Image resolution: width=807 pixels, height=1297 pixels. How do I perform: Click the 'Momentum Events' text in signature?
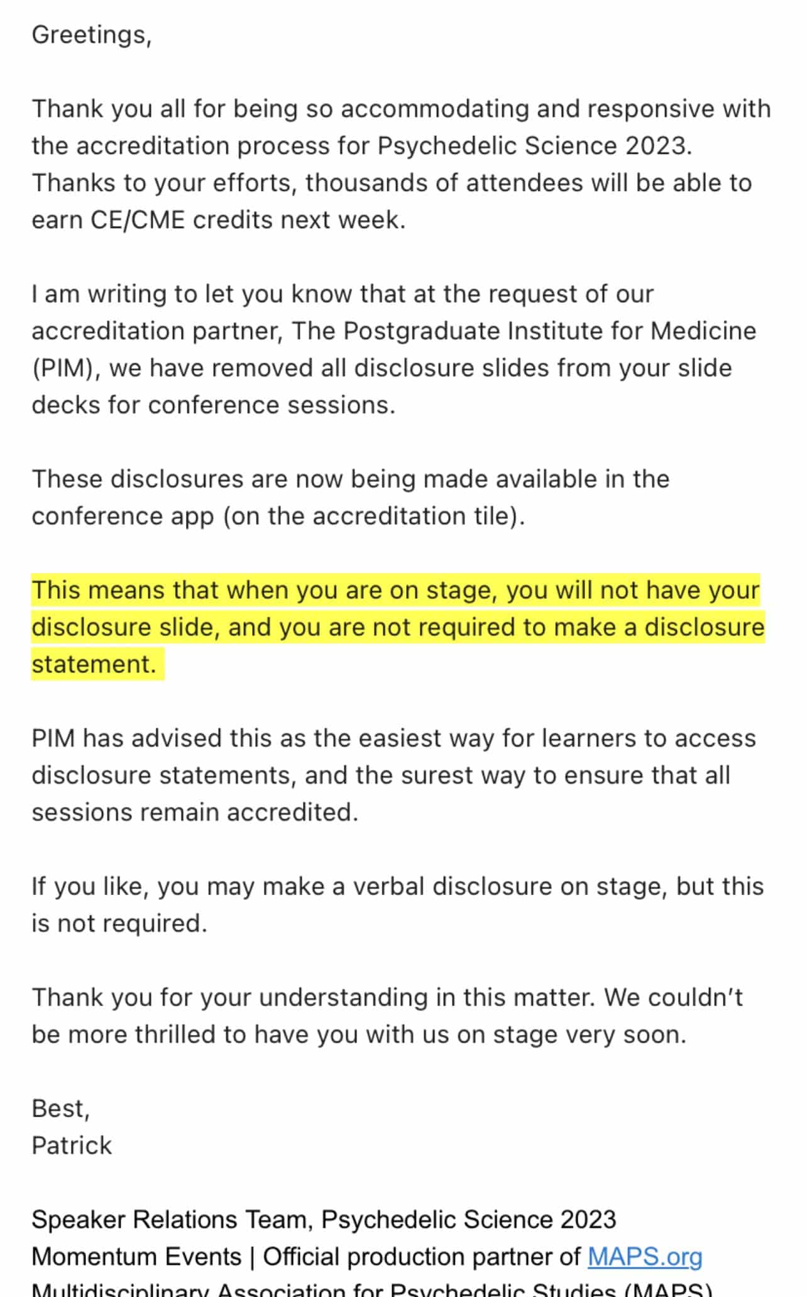[136, 1257]
